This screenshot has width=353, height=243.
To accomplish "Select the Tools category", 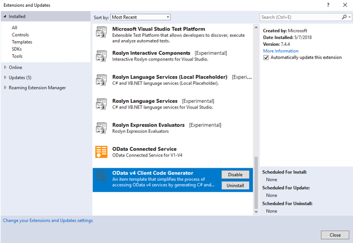I will point(17,56).
